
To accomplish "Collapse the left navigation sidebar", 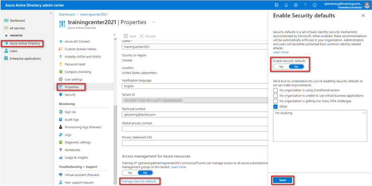I will [51, 13].
